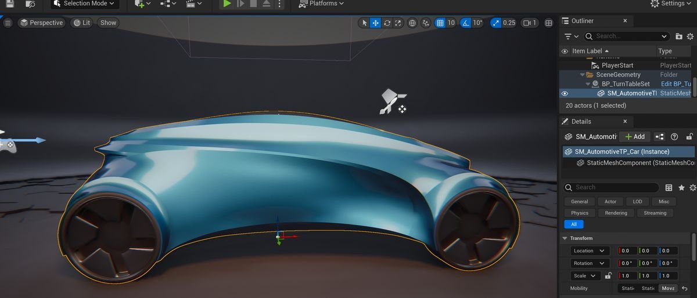Click the Type column header
The height and width of the screenshot is (298, 697).
coord(674,51)
